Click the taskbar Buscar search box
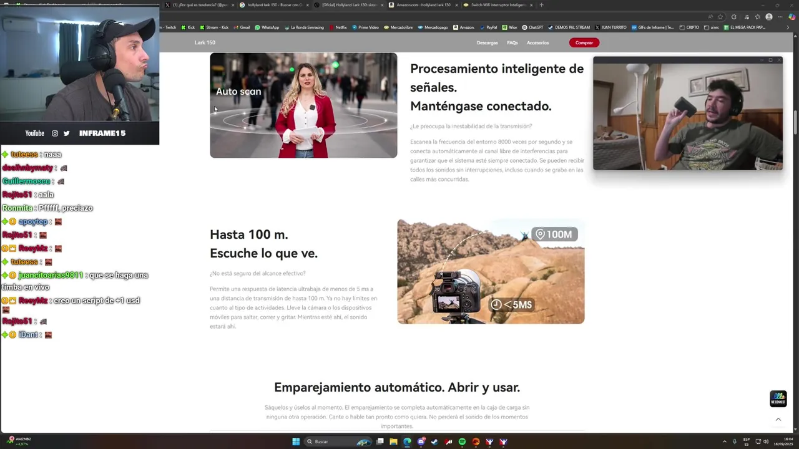Image resolution: width=799 pixels, height=449 pixels. click(338, 442)
